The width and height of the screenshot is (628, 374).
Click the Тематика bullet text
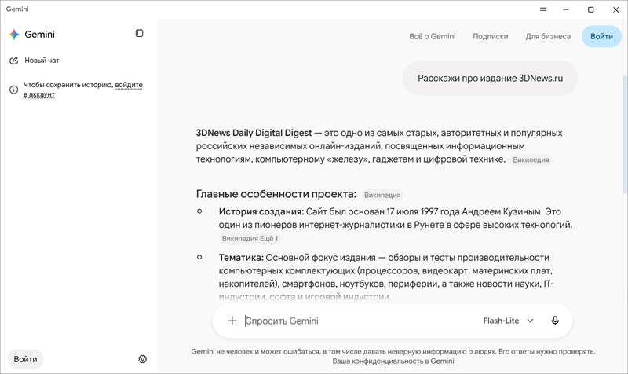click(386, 277)
